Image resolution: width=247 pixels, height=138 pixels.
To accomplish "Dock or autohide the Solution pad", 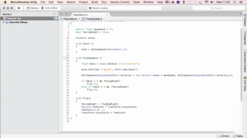I will coord(53,14).
